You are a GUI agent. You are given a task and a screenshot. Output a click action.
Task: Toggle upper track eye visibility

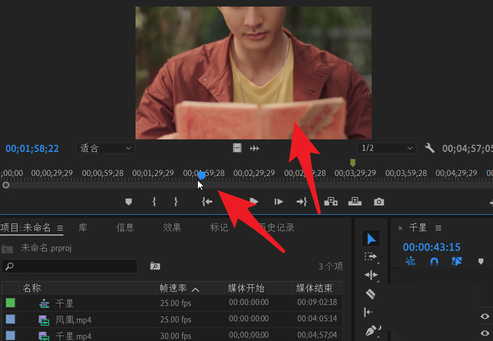485,316
